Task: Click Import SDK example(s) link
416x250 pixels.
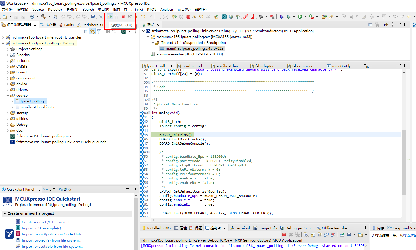Action: pos(43,228)
